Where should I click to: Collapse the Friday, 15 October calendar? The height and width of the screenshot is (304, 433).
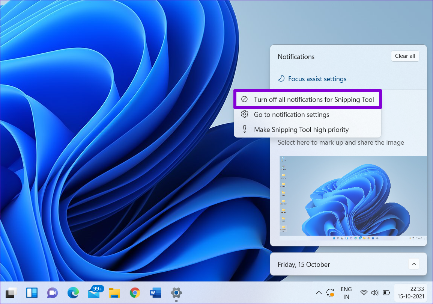(x=413, y=264)
